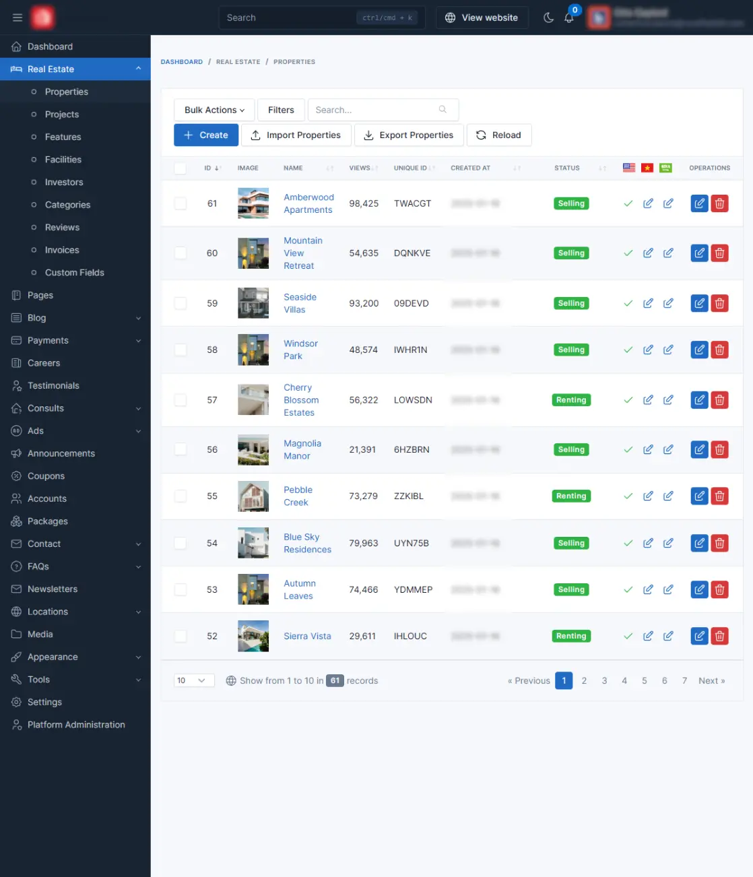Open Testimonials in the sidebar
Image resolution: width=753 pixels, height=877 pixels.
click(x=75, y=385)
